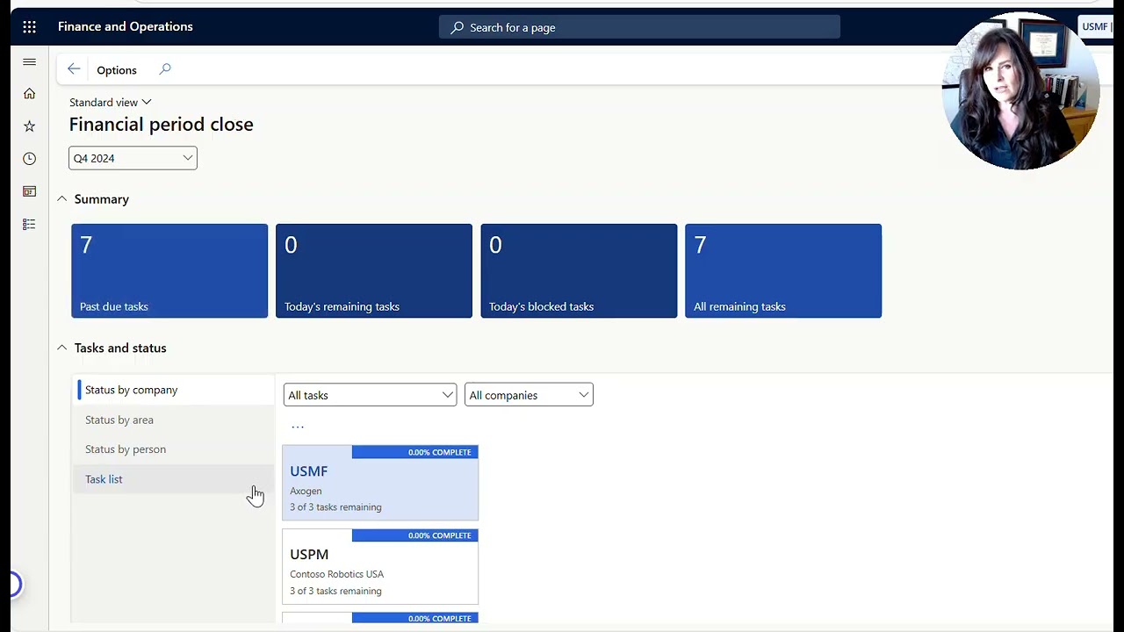The height and width of the screenshot is (632, 1124).
Task: Click the USPM 0.00% complete progress bar
Action: coord(415,535)
